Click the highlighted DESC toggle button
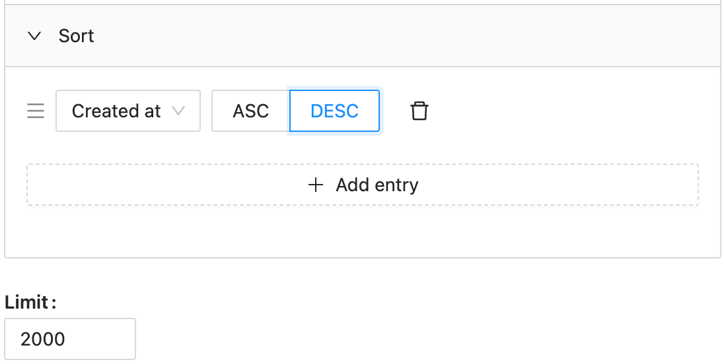 pyautogui.click(x=334, y=111)
